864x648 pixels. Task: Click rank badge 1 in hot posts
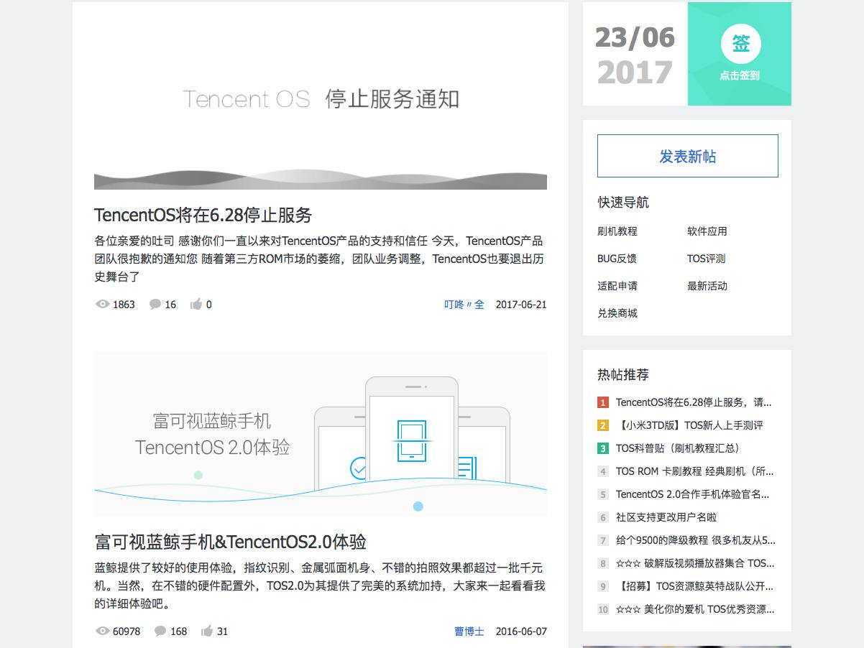pyautogui.click(x=603, y=402)
